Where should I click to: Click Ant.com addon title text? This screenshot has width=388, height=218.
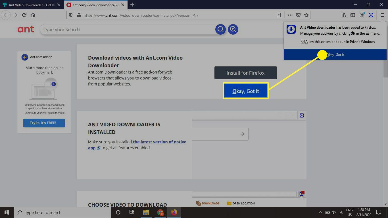point(41,57)
